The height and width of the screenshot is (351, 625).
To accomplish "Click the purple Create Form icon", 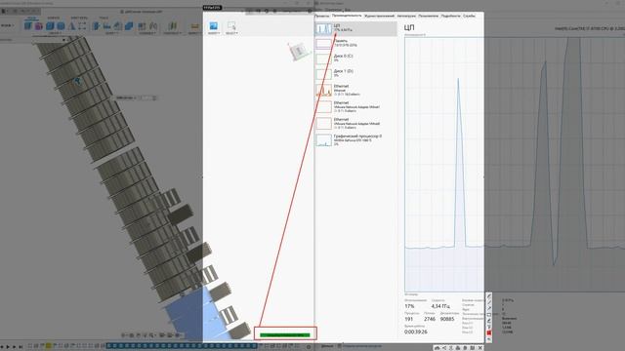I will pos(39,26).
